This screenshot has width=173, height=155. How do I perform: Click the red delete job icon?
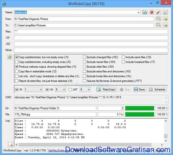[152, 12]
